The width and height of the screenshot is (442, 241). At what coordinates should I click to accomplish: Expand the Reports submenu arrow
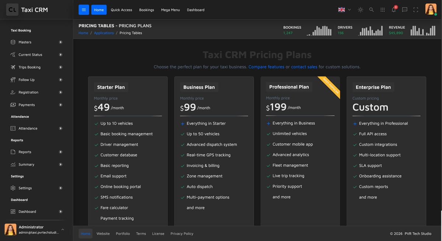click(60, 152)
